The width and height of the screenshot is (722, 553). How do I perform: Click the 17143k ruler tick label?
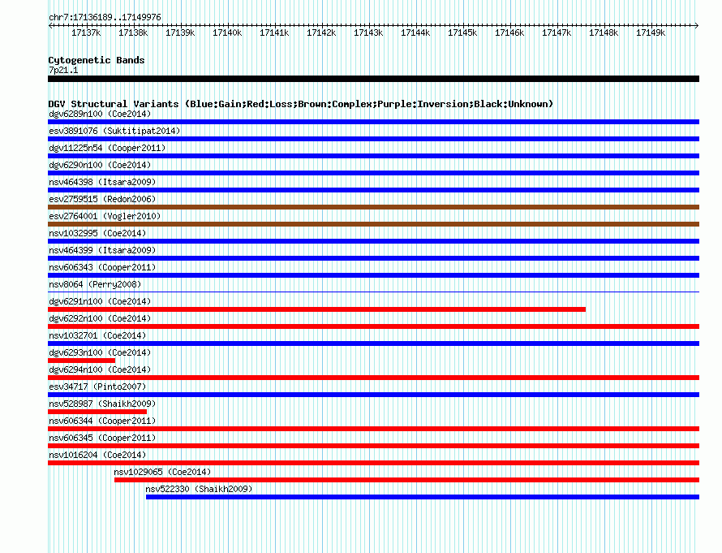(x=368, y=32)
